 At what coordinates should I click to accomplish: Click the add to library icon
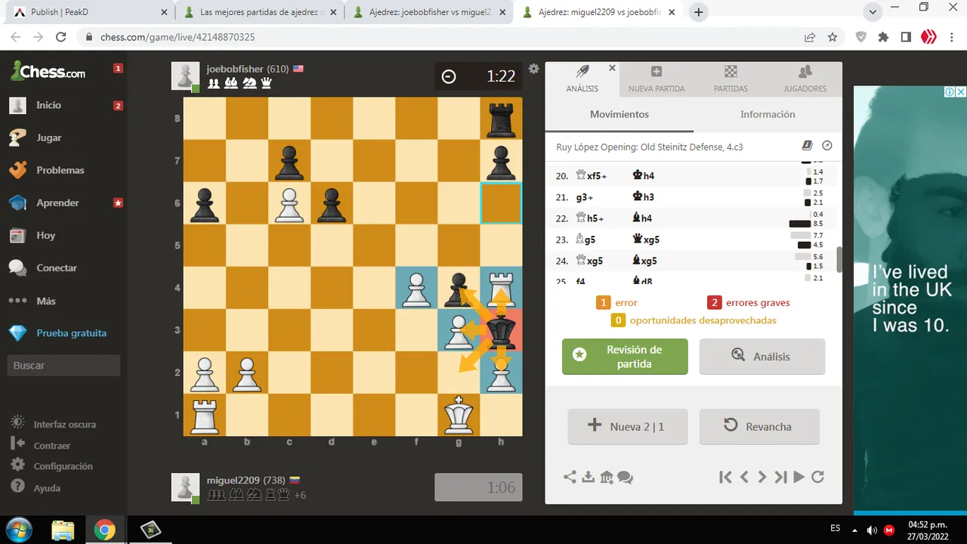click(x=607, y=477)
